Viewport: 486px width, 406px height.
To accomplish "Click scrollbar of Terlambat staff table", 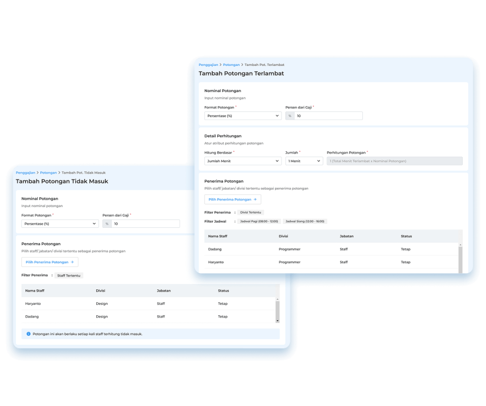I will click(460, 259).
